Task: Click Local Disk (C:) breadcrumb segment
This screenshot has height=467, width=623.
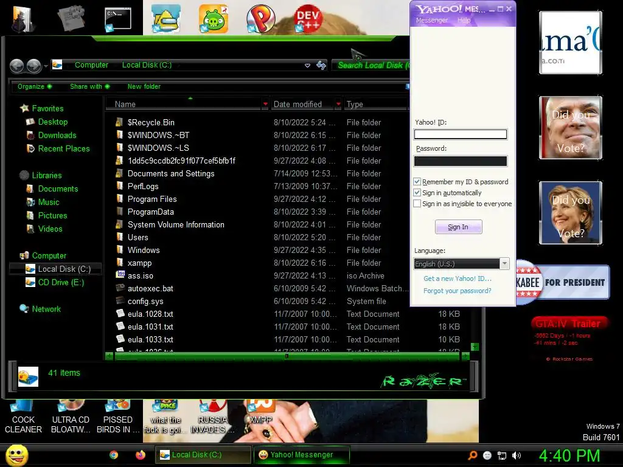Action: [147, 64]
